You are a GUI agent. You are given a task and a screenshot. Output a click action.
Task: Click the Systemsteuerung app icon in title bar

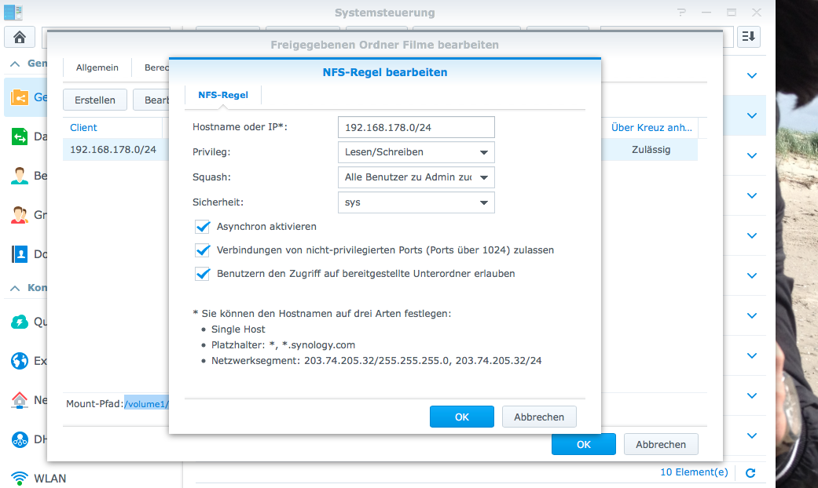tap(13, 12)
